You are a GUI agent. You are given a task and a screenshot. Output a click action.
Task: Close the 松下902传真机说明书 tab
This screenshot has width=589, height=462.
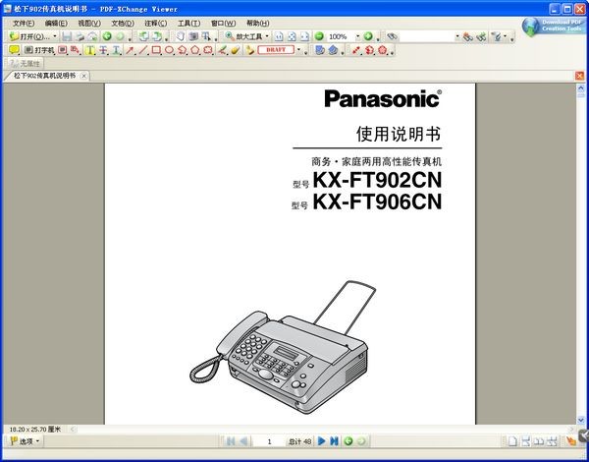tap(83, 76)
